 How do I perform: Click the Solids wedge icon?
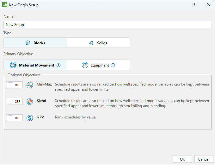click(x=91, y=43)
